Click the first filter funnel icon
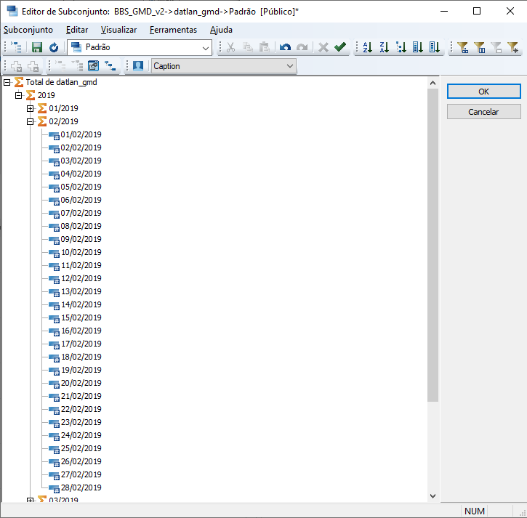527x518 pixels. [x=462, y=47]
